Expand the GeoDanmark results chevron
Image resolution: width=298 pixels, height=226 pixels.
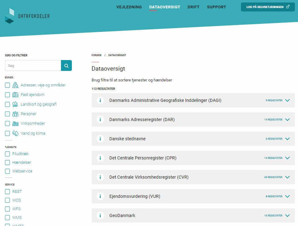[x=287, y=215]
